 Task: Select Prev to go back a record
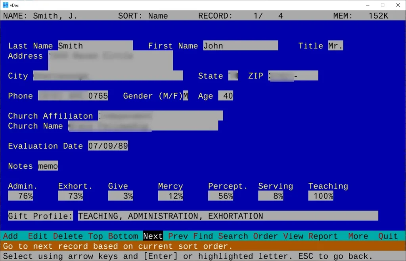point(178,236)
